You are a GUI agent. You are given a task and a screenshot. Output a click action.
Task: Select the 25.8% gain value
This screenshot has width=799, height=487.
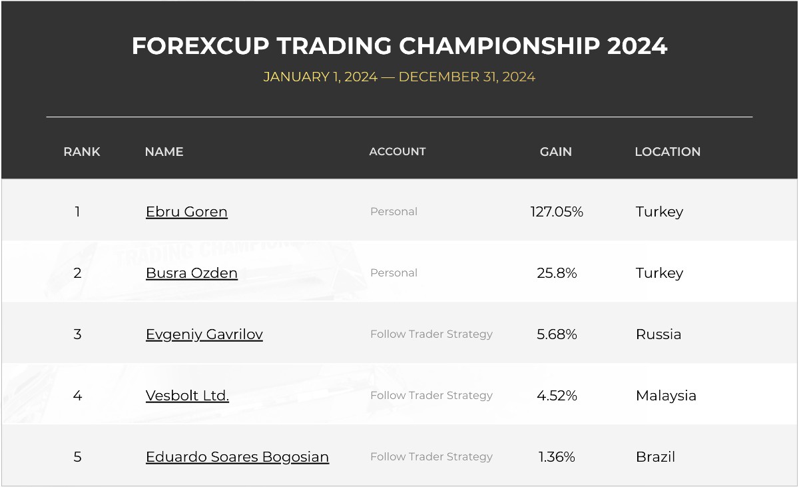(x=557, y=273)
